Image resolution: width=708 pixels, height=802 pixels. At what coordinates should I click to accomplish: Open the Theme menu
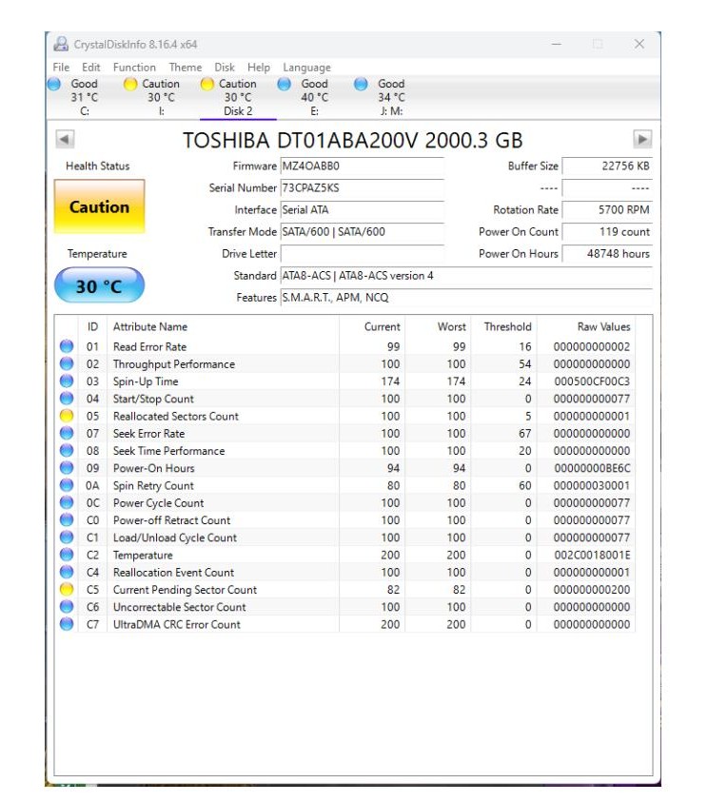[x=186, y=68]
